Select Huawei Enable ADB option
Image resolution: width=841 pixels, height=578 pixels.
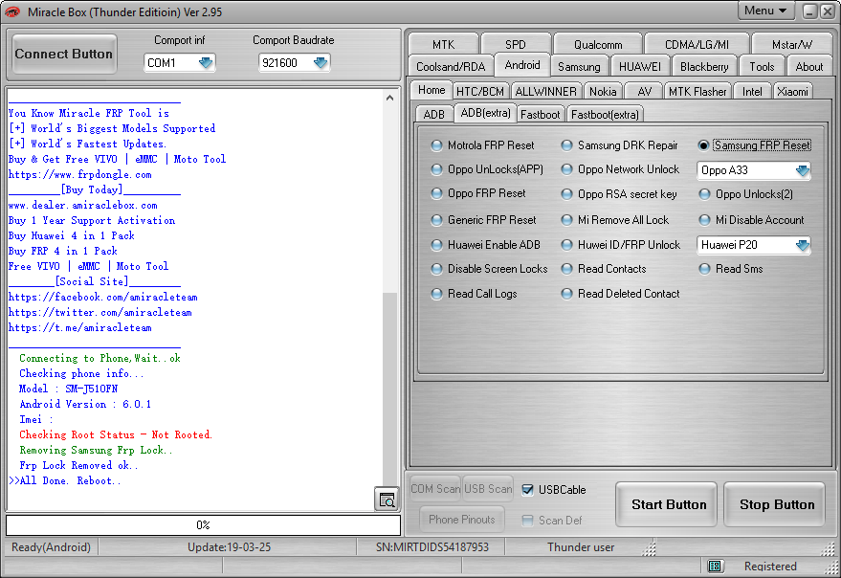pos(486,245)
